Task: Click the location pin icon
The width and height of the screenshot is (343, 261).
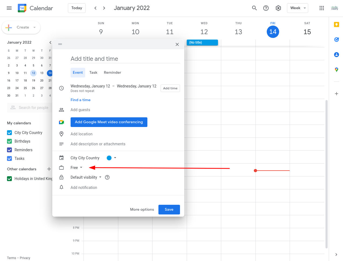Action: coord(61,134)
